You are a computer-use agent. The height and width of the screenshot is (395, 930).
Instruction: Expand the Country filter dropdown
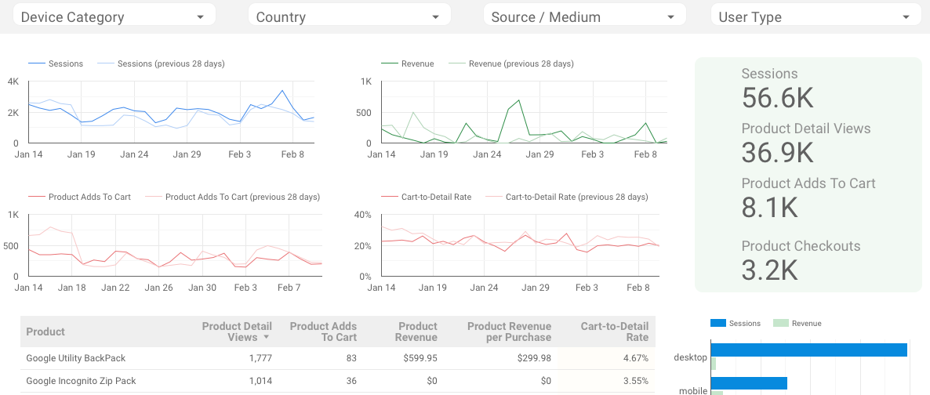pyautogui.click(x=349, y=16)
